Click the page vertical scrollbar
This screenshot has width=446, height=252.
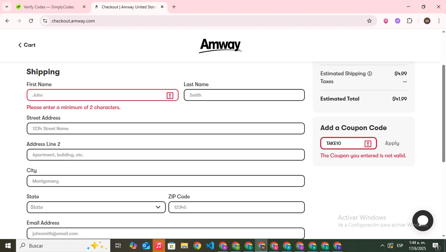click(x=443, y=113)
